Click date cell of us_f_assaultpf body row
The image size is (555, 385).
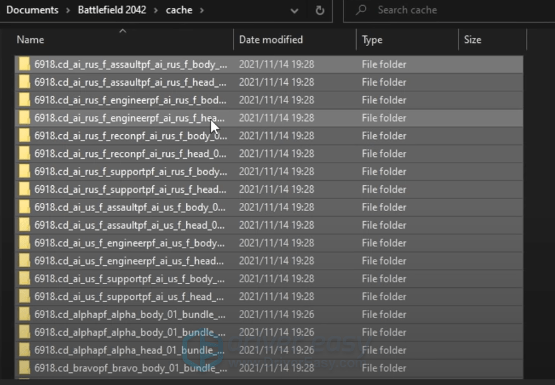click(277, 207)
